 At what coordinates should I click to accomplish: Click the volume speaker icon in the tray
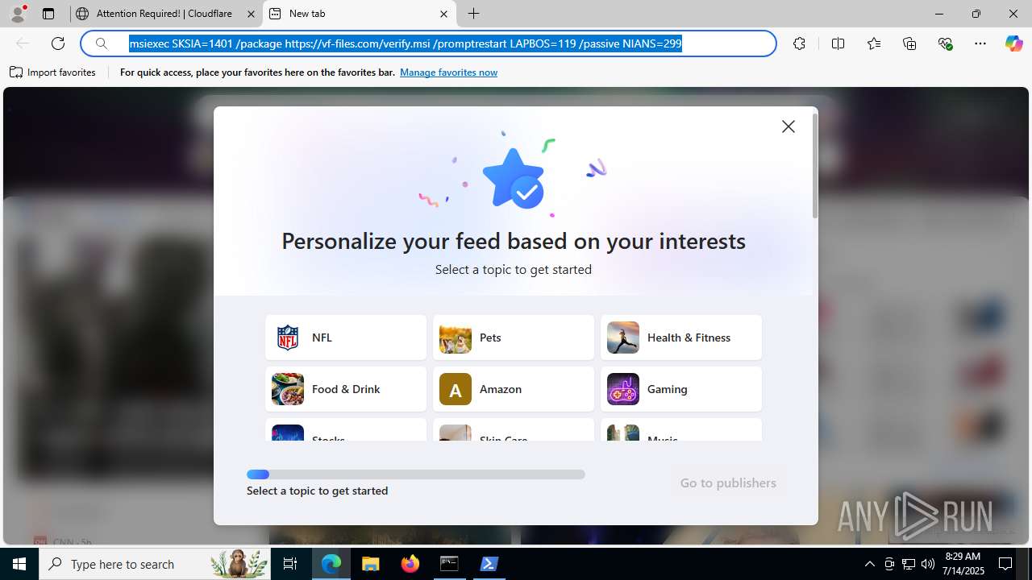pyautogui.click(x=927, y=564)
